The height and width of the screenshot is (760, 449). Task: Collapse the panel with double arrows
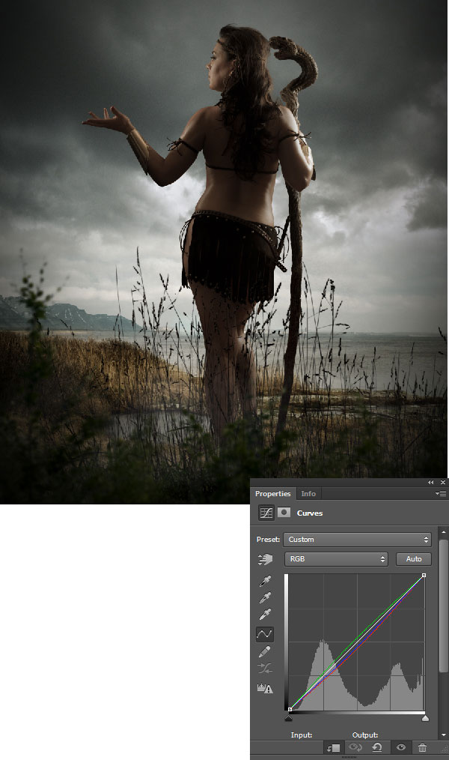coord(430,482)
